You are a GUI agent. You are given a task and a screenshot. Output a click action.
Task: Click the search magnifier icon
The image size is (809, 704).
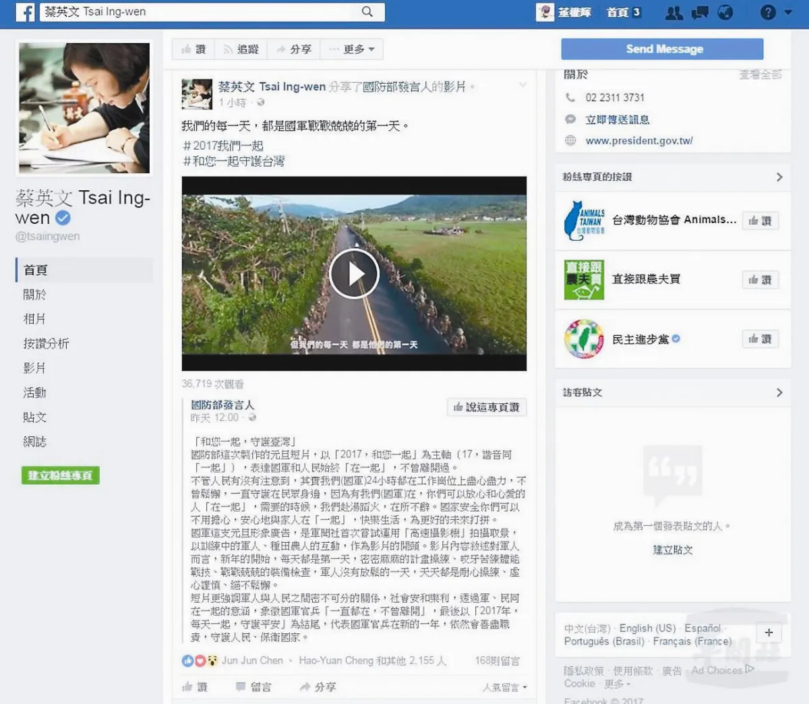pos(367,11)
